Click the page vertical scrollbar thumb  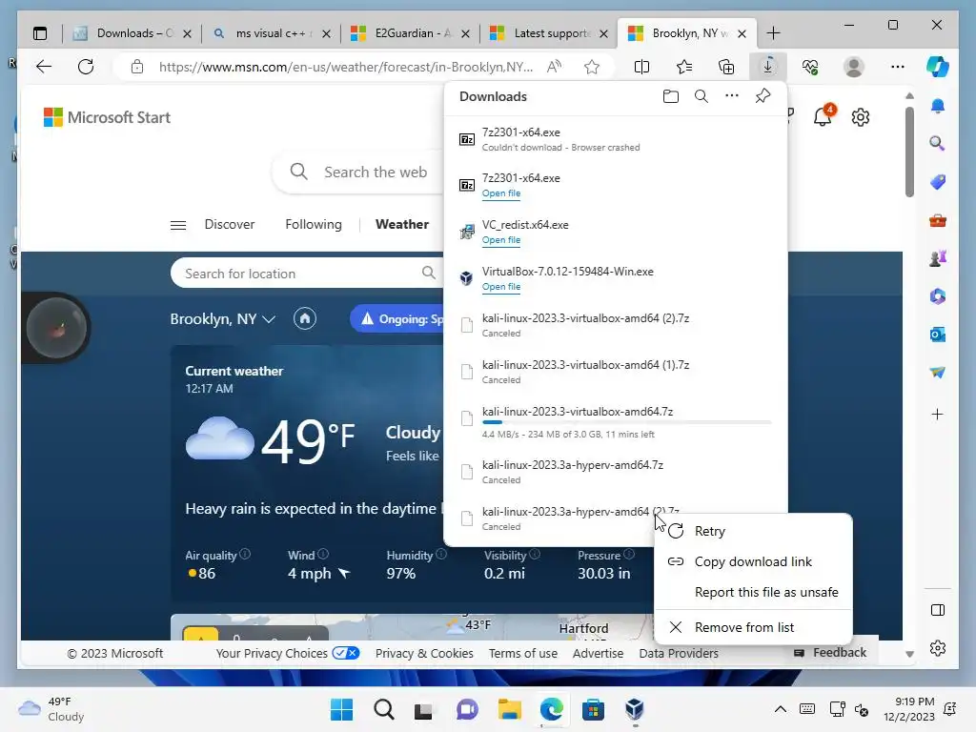909,152
